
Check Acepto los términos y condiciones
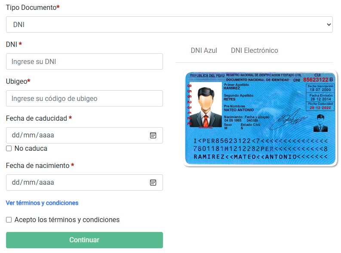[9, 220]
